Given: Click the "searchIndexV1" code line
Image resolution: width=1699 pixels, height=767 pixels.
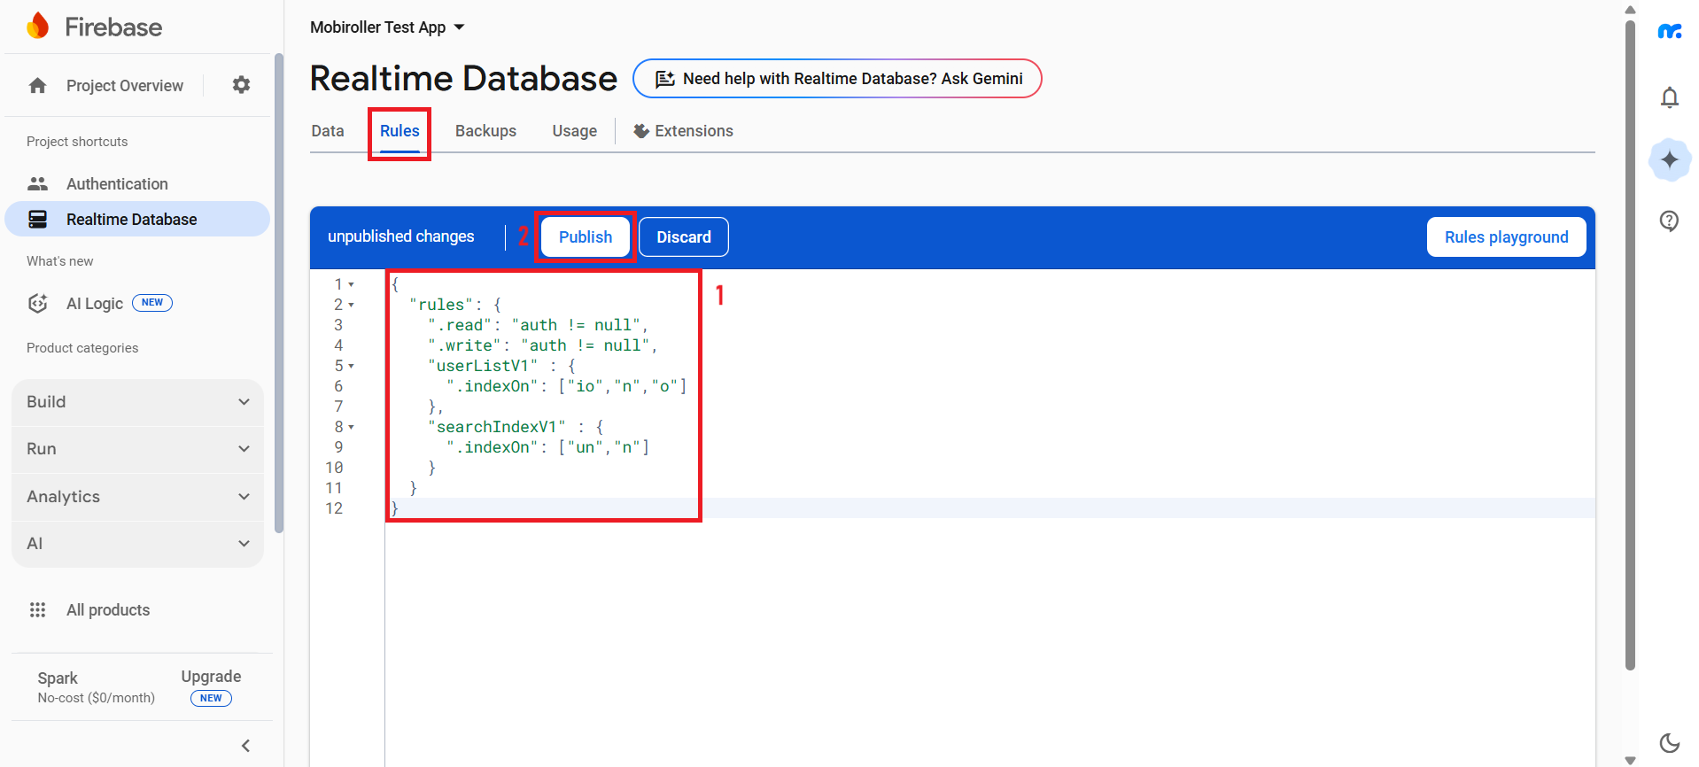Looking at the screenshot, I should click(516, 428).
